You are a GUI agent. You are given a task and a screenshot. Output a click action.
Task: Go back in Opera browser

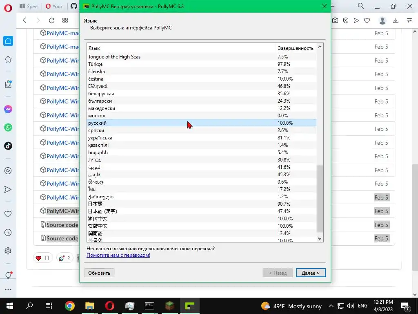point(24,20)
